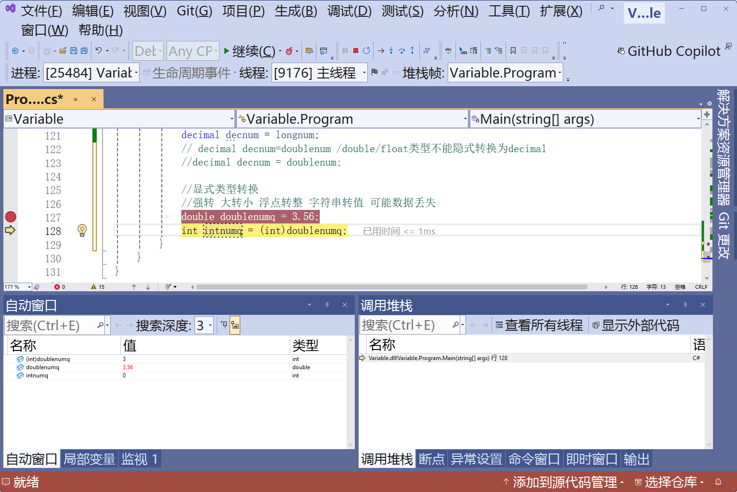This screenshot has height=492, width=737.
Task: Click the Save All icon
Action: 84,51
